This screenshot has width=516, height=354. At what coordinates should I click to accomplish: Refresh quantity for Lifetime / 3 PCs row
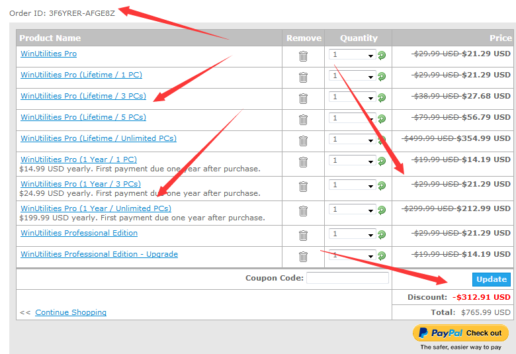point(382,97)
